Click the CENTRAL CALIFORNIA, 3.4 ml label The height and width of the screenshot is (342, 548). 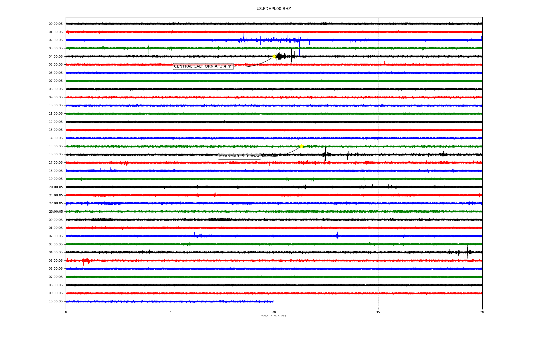pos(203,66)
